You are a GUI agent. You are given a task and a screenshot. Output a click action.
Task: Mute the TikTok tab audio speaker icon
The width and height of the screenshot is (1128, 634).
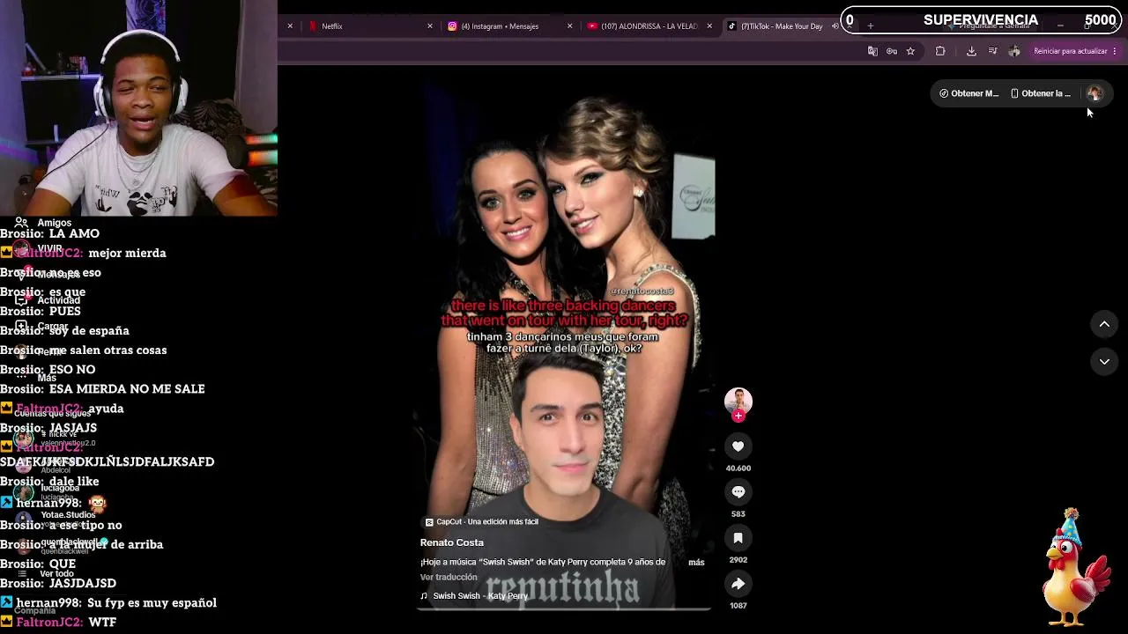click(x=835, y=26)
